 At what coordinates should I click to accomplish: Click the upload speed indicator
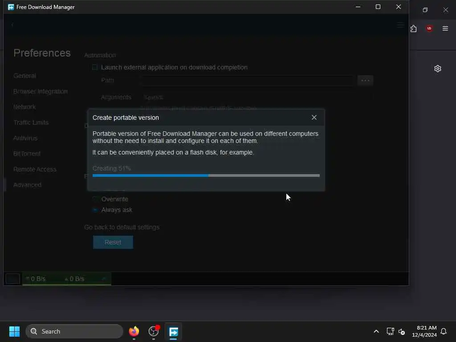(x=74, y=279)
